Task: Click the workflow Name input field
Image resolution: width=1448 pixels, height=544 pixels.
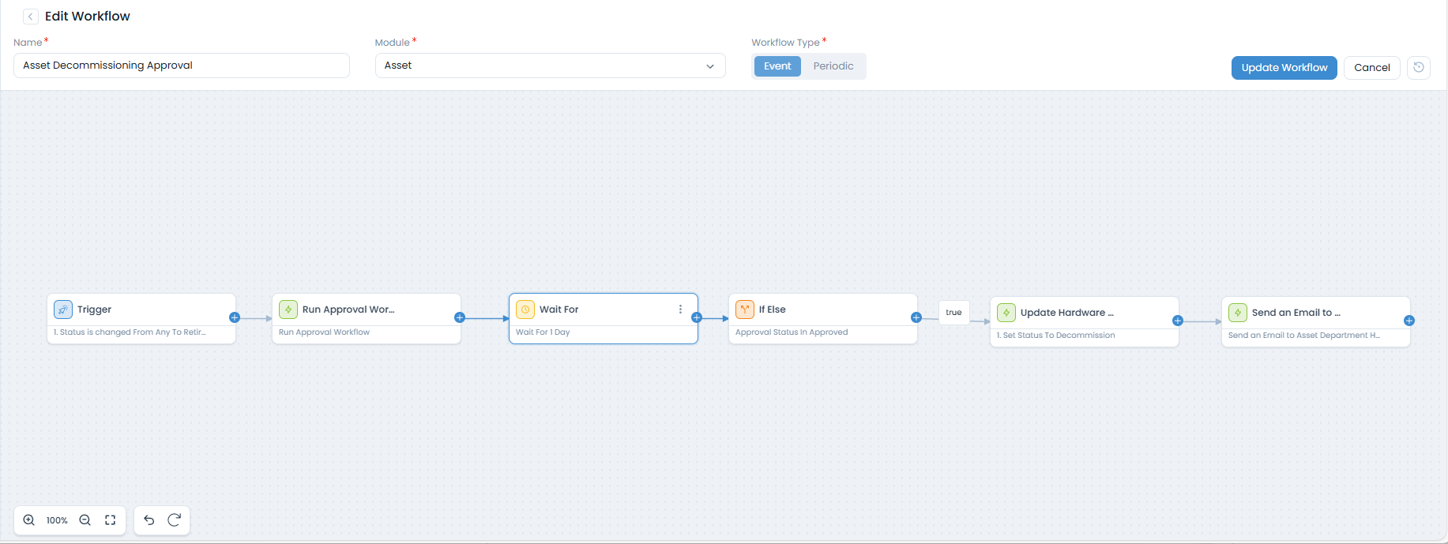Action: [x=181, y=66]
